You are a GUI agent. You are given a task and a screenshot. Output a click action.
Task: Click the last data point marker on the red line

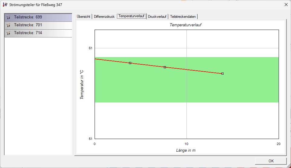[222, 74]
